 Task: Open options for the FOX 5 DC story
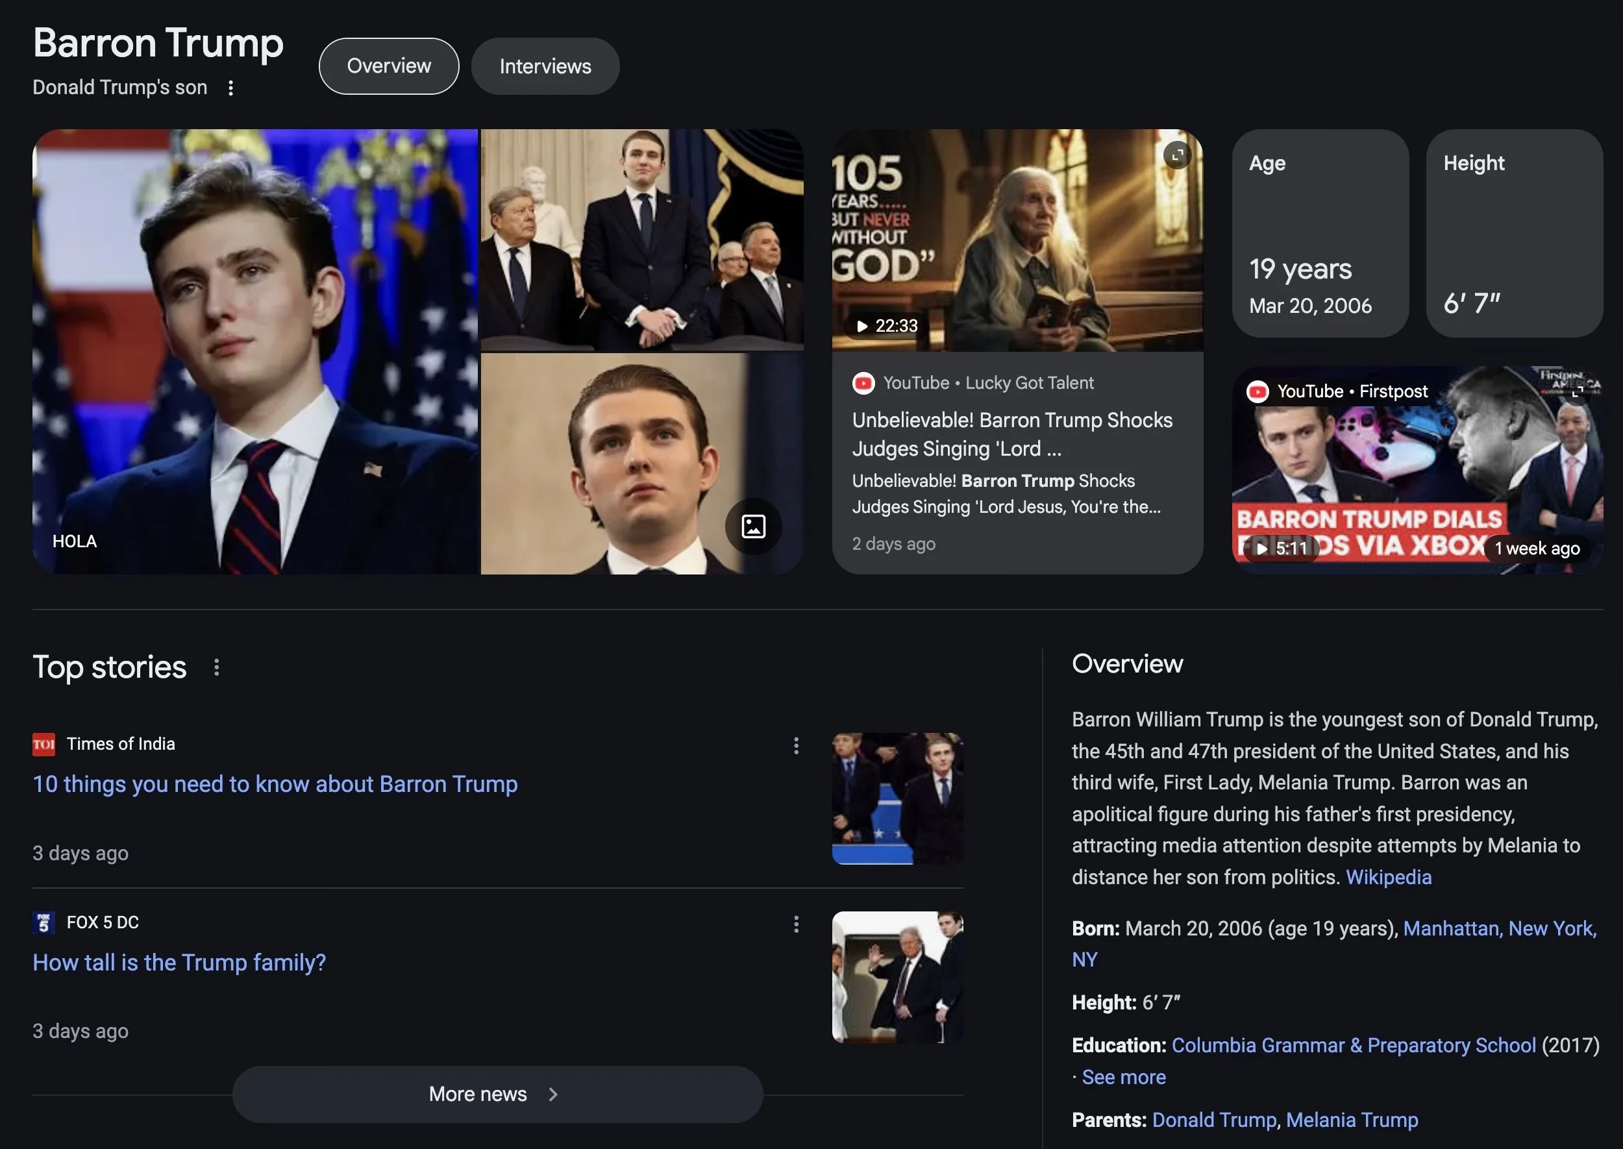pyautogui.click(x=796, y=924)
